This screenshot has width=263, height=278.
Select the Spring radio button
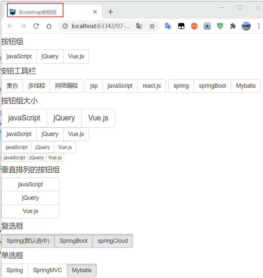[x=15, y=270]
